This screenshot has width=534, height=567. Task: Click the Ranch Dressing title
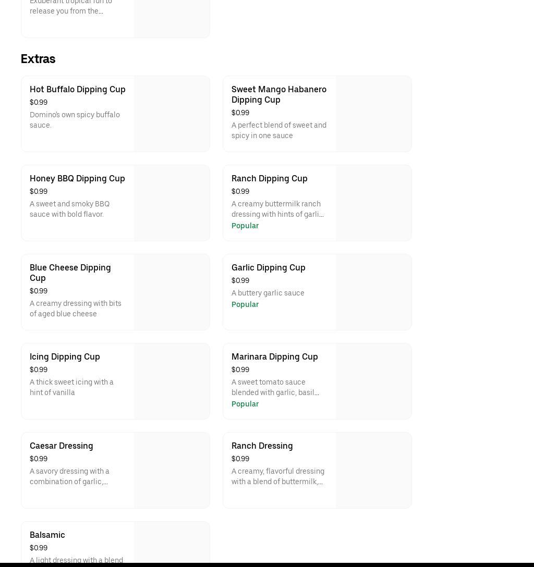click(262, 446)
